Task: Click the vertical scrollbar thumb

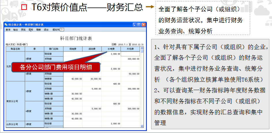Action: pyautogui.click(x=142, y=51)
